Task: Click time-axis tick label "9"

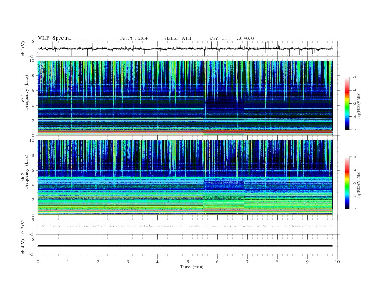Action: click(307, 262)
